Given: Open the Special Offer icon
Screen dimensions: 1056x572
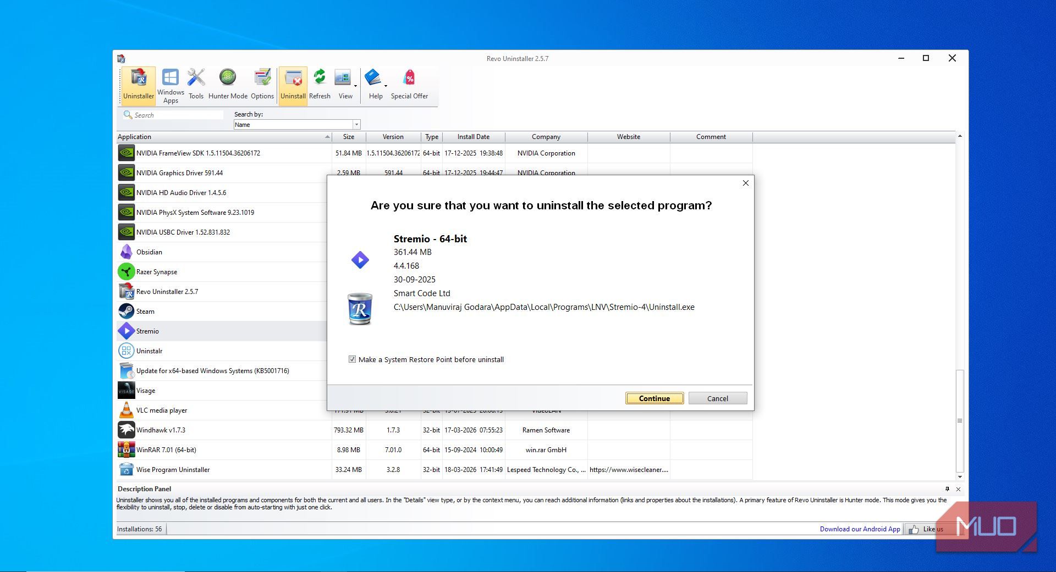Looking at the screenshot, I should tap(409, 85).
